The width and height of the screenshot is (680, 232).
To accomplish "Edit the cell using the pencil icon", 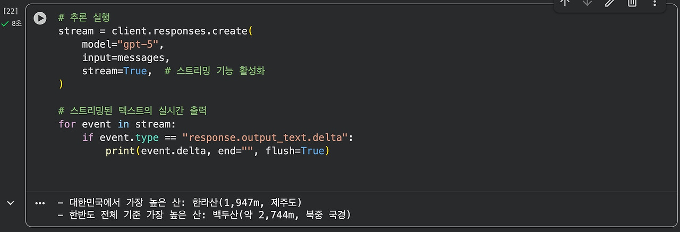I will (610, 2).
